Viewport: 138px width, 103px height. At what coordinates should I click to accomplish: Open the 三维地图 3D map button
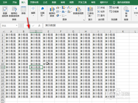click(90, 12)
